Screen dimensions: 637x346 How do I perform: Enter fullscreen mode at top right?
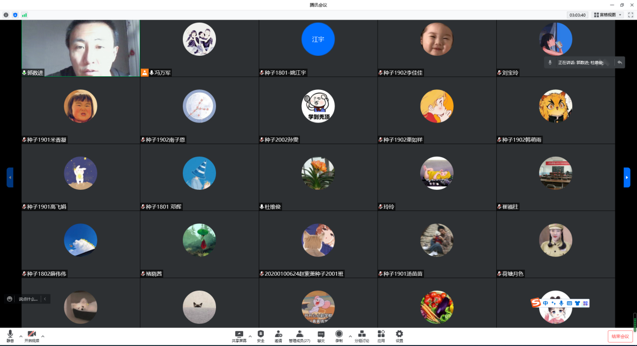[x=630, y=15]
